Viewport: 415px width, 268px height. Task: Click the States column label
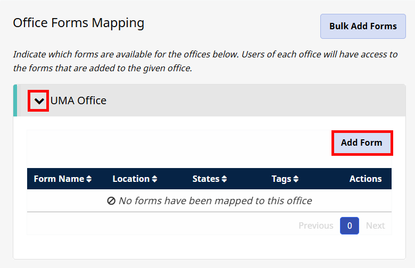tap(206, 179)
